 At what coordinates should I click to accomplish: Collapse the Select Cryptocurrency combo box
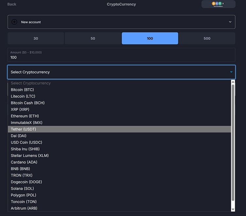coord(121,72)
